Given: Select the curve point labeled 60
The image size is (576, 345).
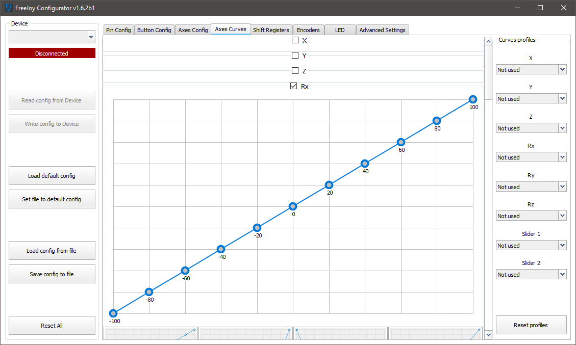Looking at the screenshot, I should point(401,142).
